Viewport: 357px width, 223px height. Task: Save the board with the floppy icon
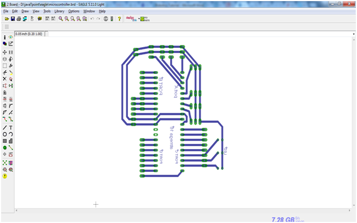pyautogui.click(x=13, y=19)
